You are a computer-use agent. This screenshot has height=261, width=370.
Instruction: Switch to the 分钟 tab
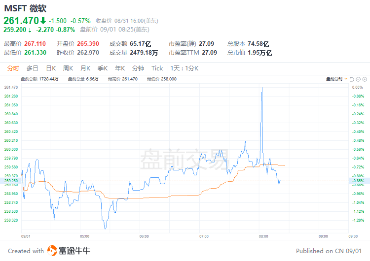[138, 68]
